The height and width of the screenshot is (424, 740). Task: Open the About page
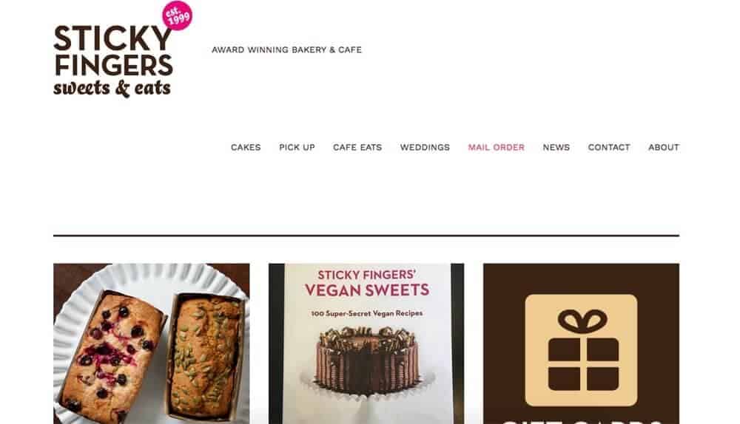click(x=664, y=148)
